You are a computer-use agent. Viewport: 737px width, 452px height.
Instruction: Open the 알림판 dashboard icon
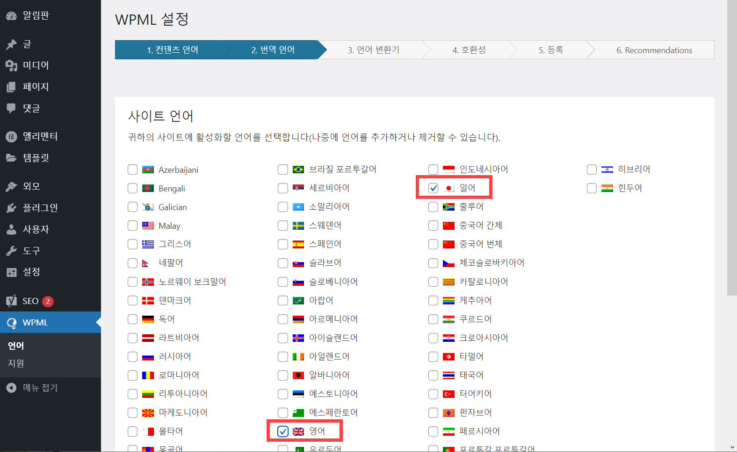pos(11,16)
